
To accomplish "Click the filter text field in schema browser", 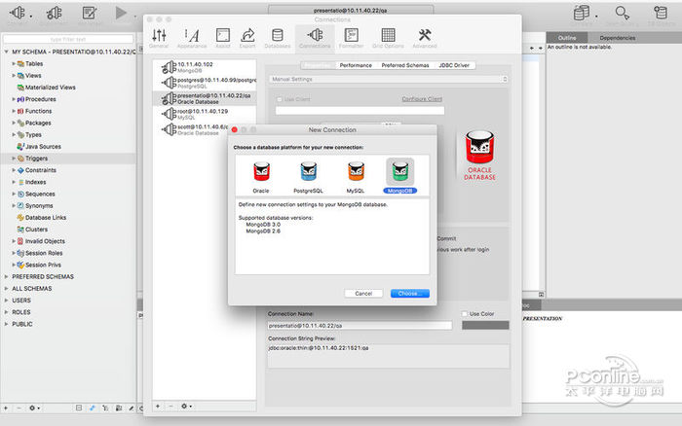I will point(68,39).
